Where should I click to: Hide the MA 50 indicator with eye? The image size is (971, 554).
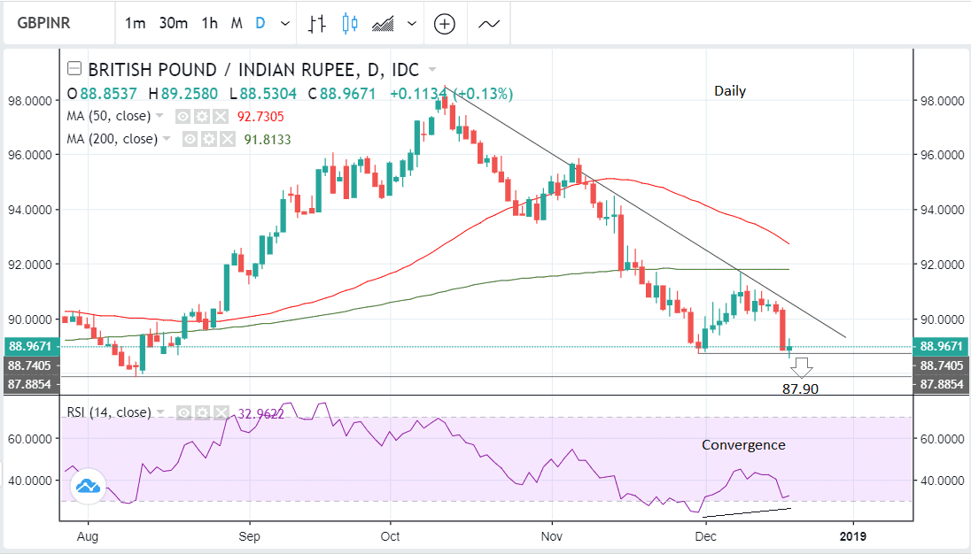pyautogui.click(x=183, y=116)
